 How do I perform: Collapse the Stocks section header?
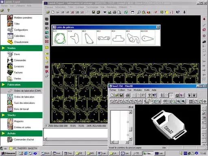pyautogui.click(x=22, y=115)
